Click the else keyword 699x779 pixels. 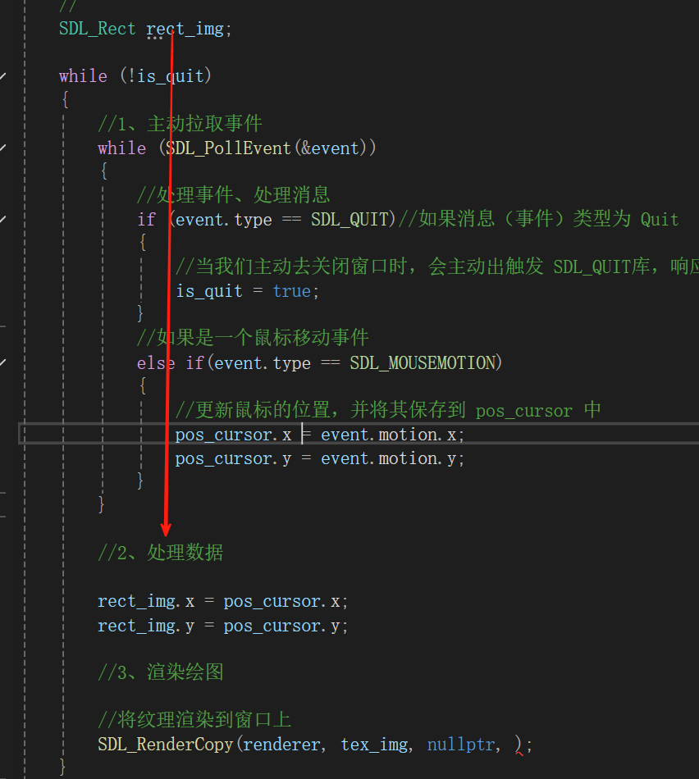(156, 362)
